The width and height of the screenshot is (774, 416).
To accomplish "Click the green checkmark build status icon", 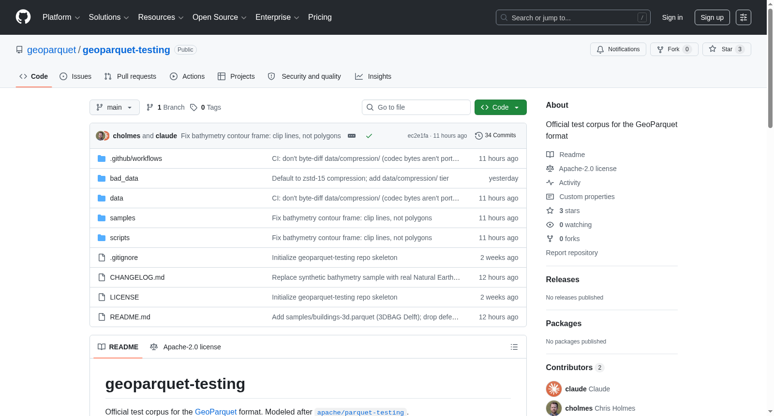I will 369,136.
